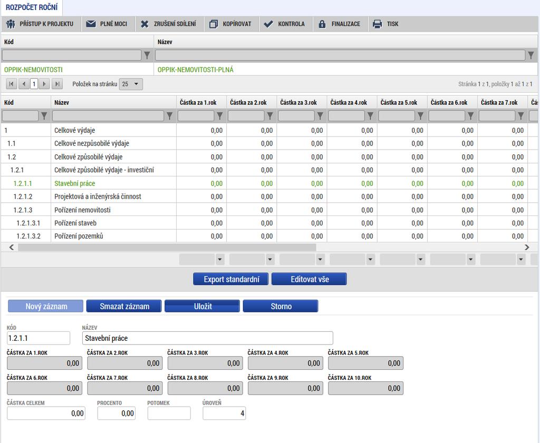
Task: Open aggregate dropdown under Částka za 7.rok
Action: point(521,259)
